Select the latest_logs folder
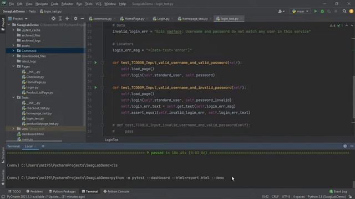355x199 pixels. point(29,61)
